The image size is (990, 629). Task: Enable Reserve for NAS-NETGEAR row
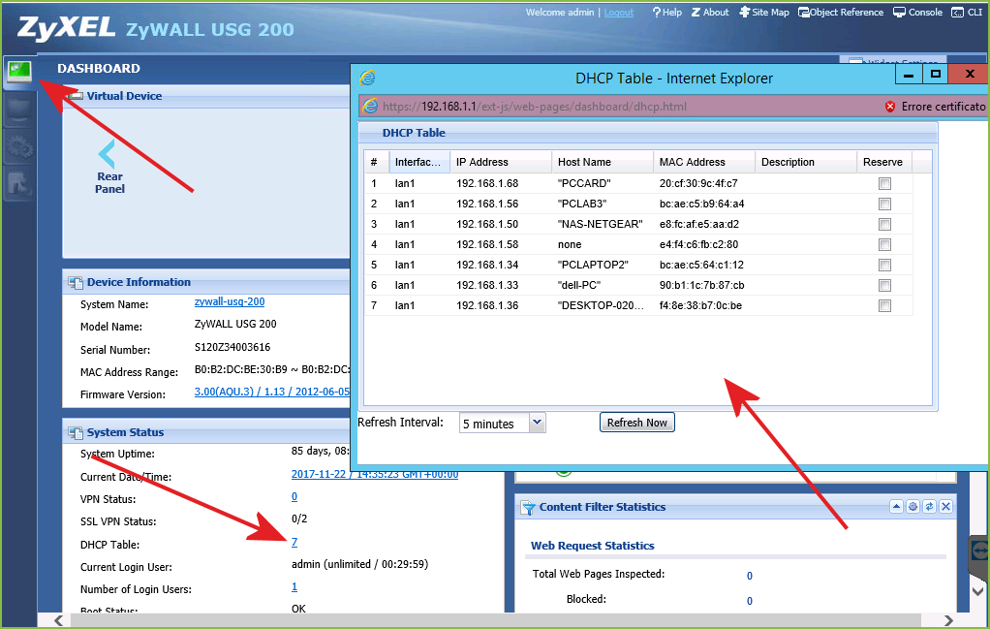tap(884, 224)
